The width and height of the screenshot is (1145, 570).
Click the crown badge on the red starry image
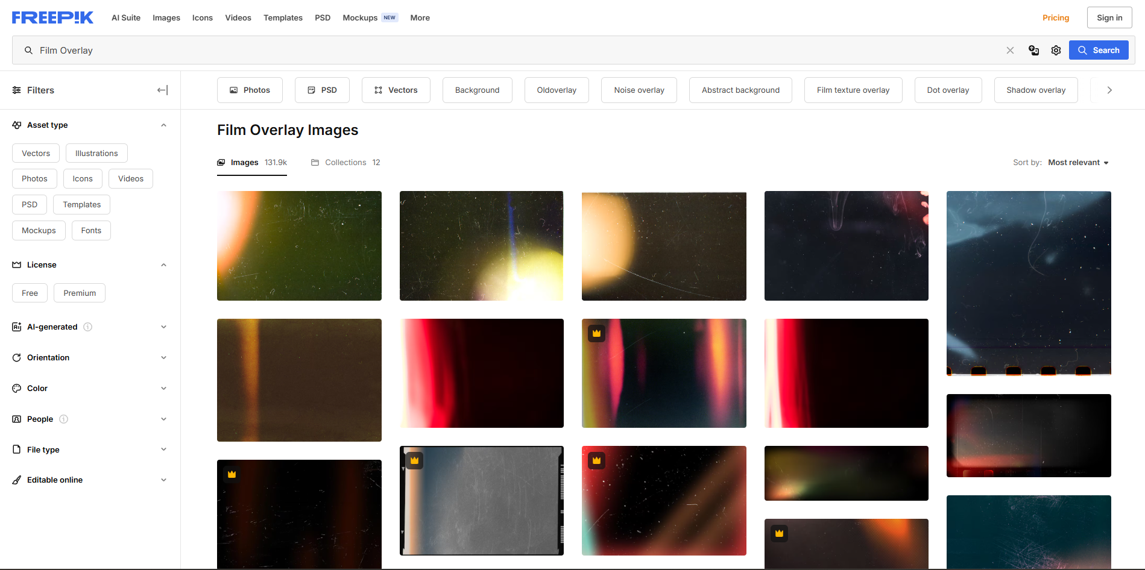tap(596, 460)
